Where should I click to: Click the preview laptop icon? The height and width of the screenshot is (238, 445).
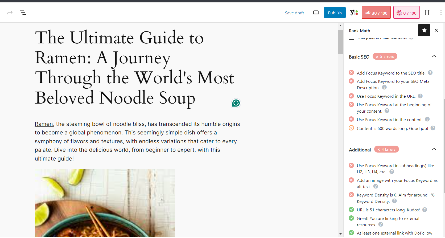coord(316,13)
